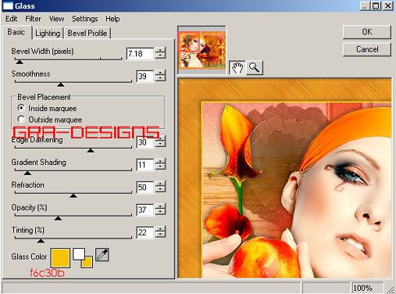396x294 pixels.
Task: Click the Refraction slider handle
Action: click(x=73, y=195)
